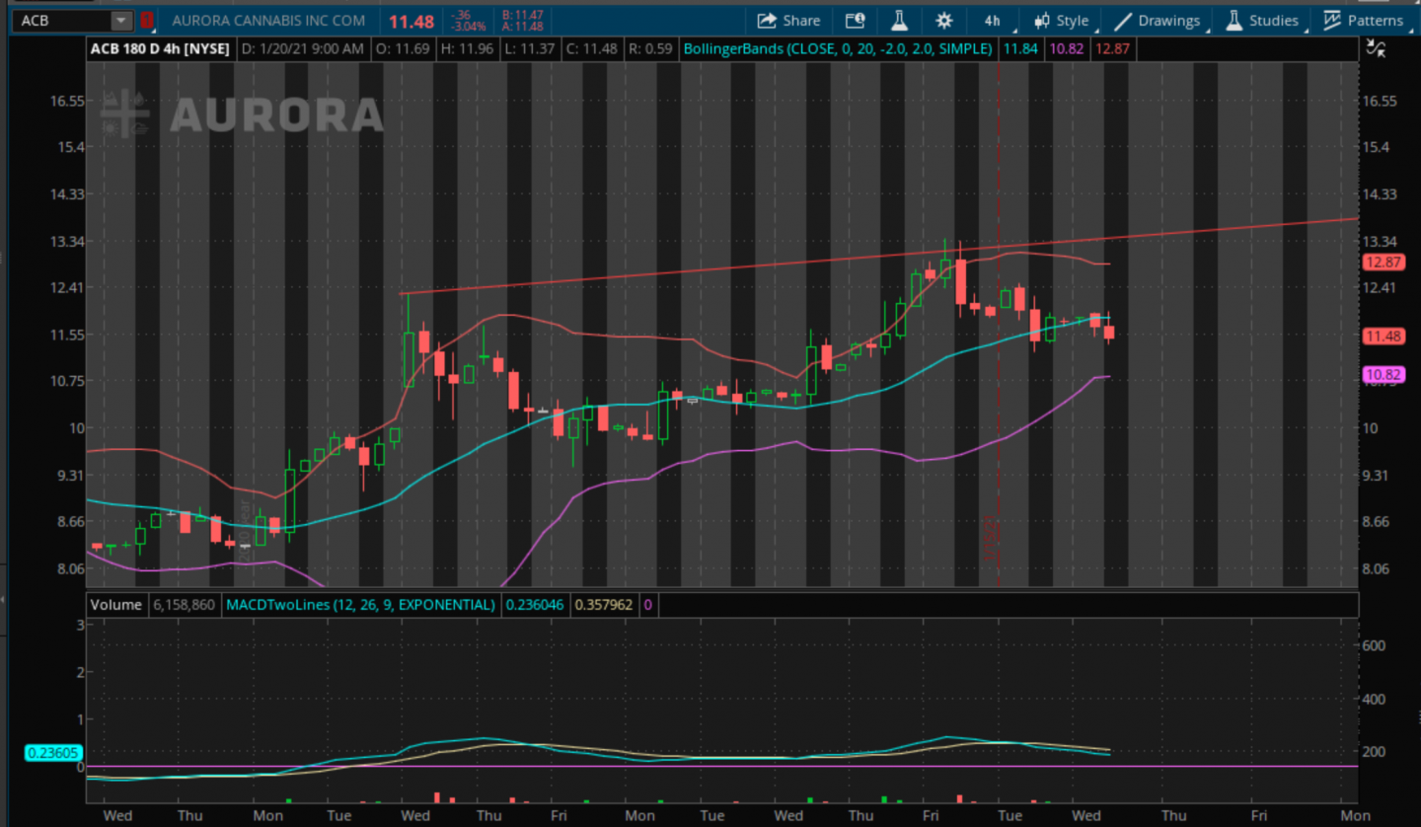This screenshot has width=1421, height=827.
Task: Open the symbol selector dropdown arrow
Action: (120, 21)
